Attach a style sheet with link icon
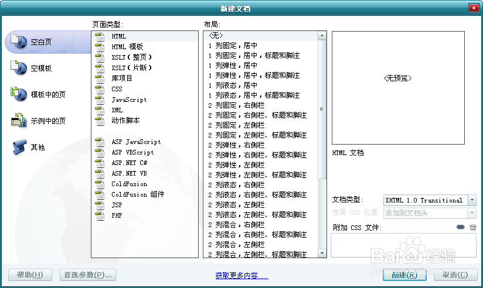 point(461,227)
